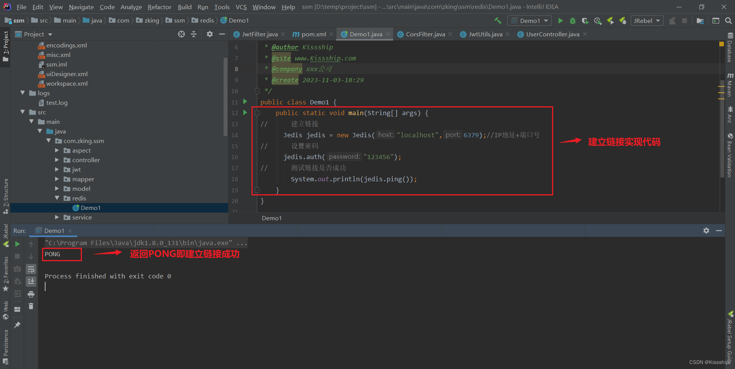Viewport: 735px width, 369px height.
Task: Run with coverage icon in the toolbar
Action: 585,21
